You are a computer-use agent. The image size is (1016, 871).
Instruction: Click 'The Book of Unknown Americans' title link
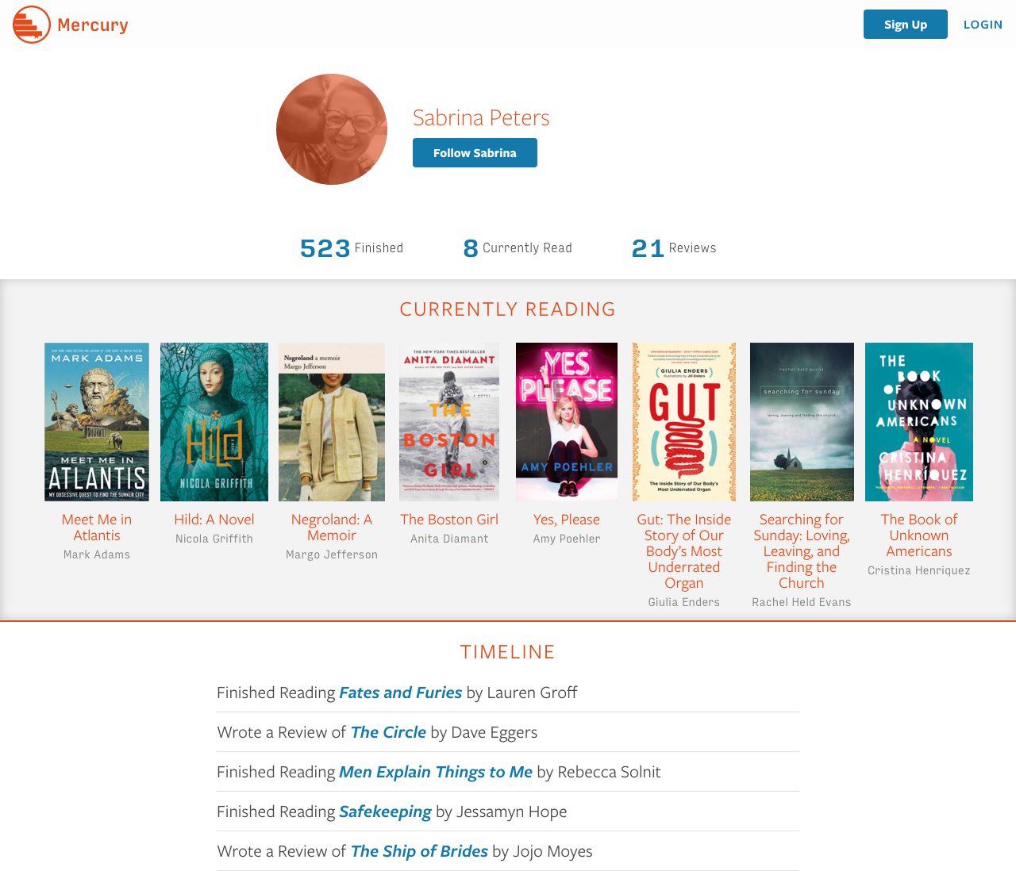919,535
